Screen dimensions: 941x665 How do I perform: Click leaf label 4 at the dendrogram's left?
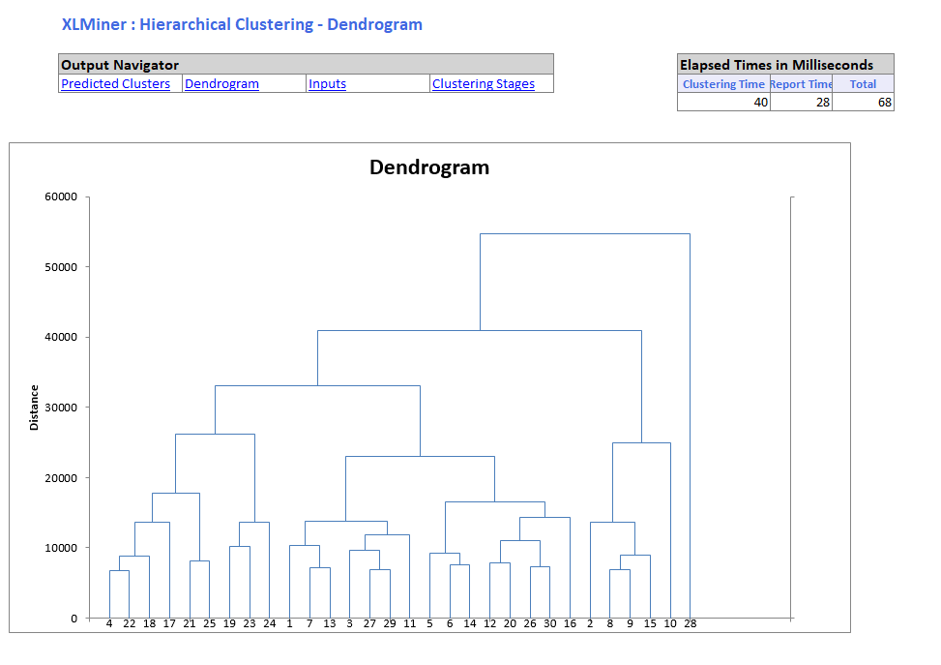tap(109, 624)
